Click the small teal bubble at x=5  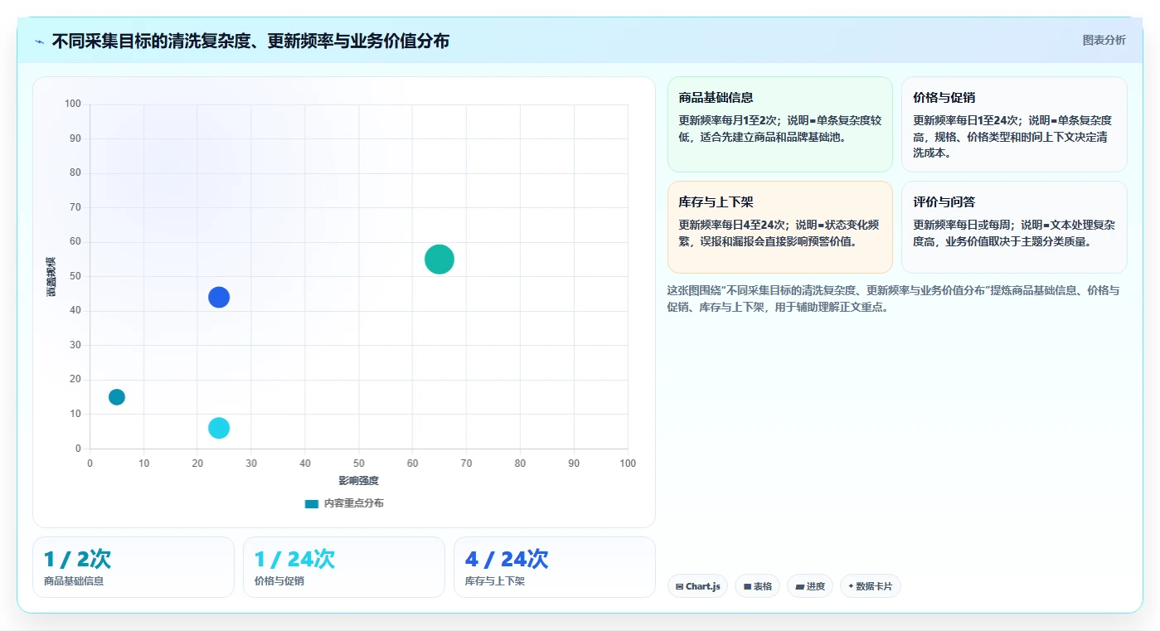(117, 397)
